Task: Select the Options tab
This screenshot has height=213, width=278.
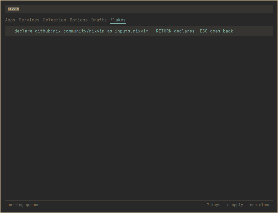Action: (x=79, y=20)
